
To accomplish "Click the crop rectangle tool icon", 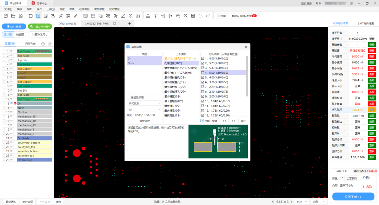I will click(31, 16).
